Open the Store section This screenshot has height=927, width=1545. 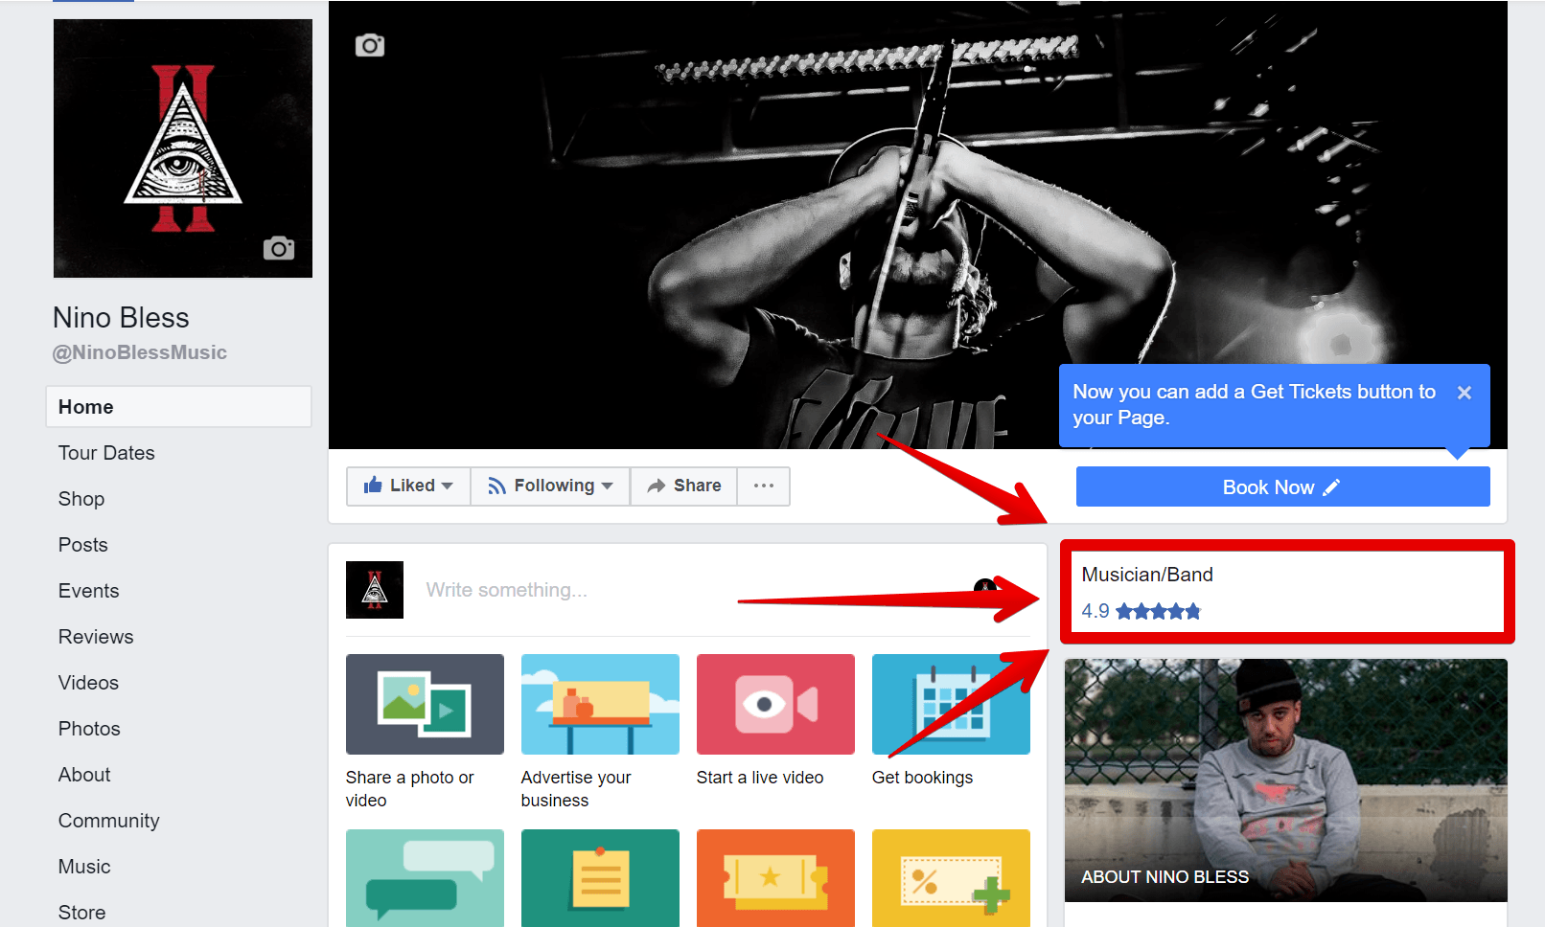tap(82, 913)
